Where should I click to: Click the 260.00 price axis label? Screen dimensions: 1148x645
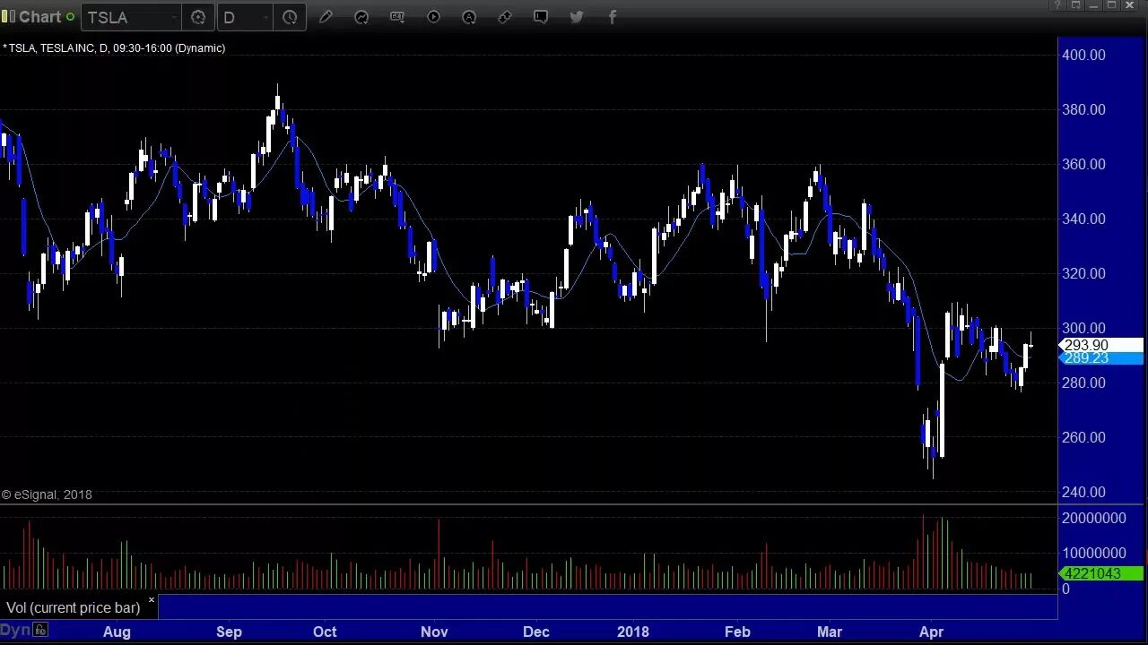point(1083,437)
